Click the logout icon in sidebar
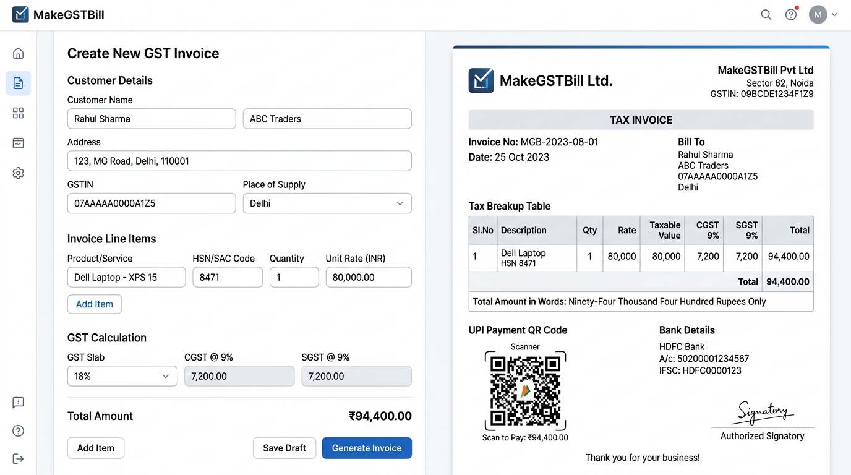This screenshot has height=475, width=851. 19,458
